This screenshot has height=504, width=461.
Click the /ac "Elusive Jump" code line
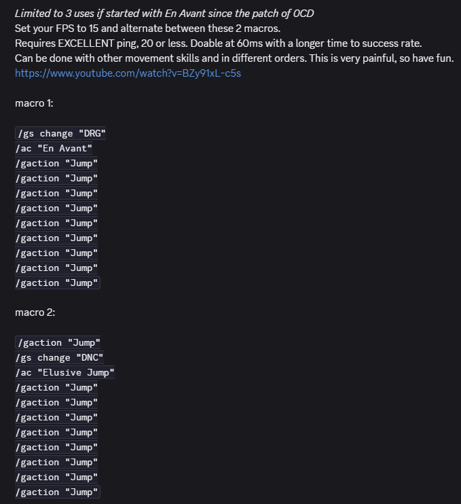click(x=64, y=372)
